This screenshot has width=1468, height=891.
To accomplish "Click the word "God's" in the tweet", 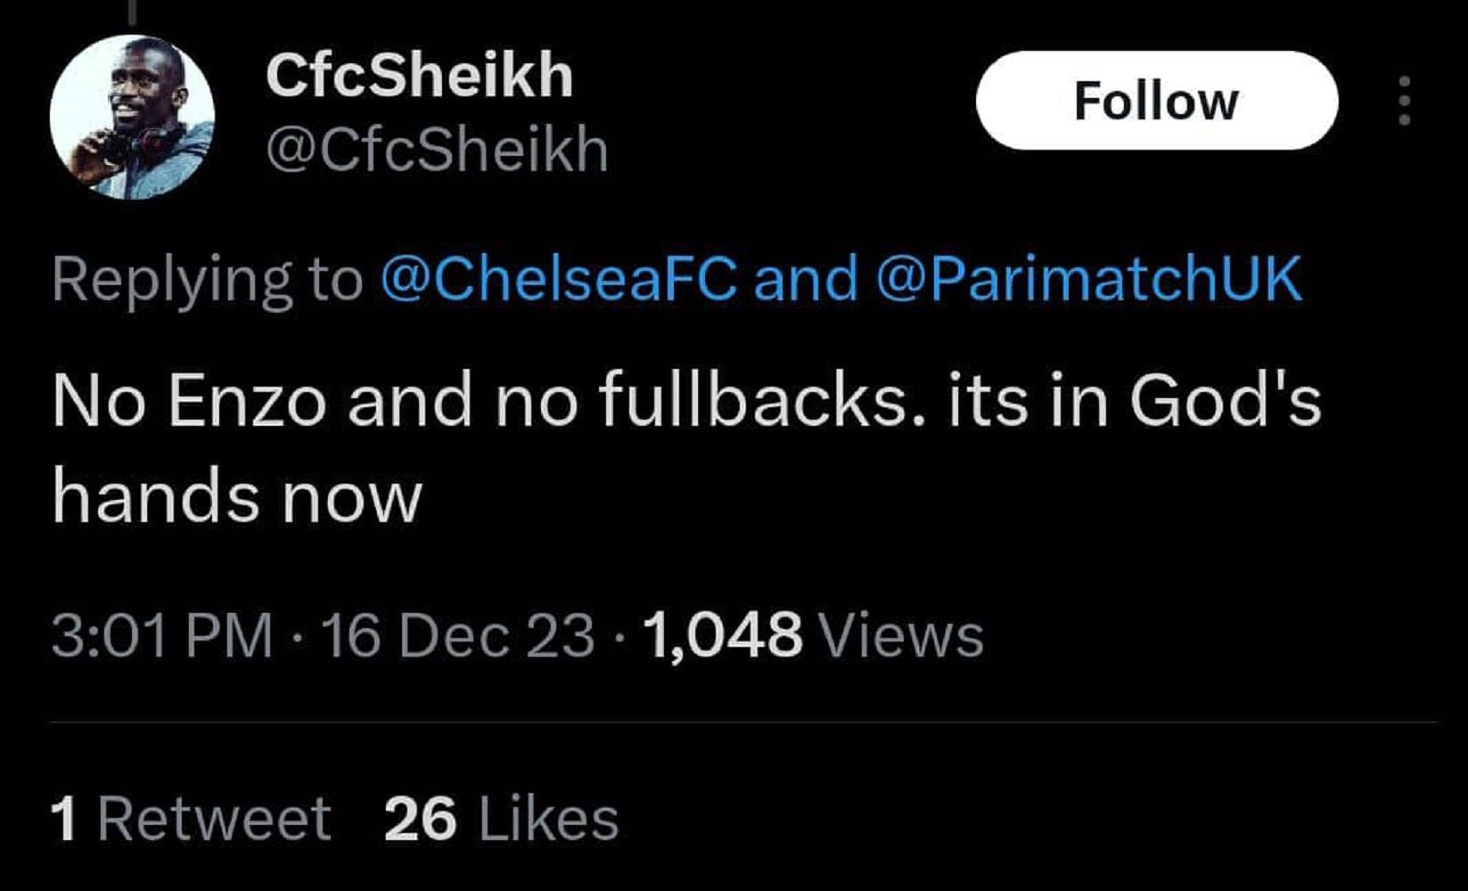I will [x=1225, y=400].
